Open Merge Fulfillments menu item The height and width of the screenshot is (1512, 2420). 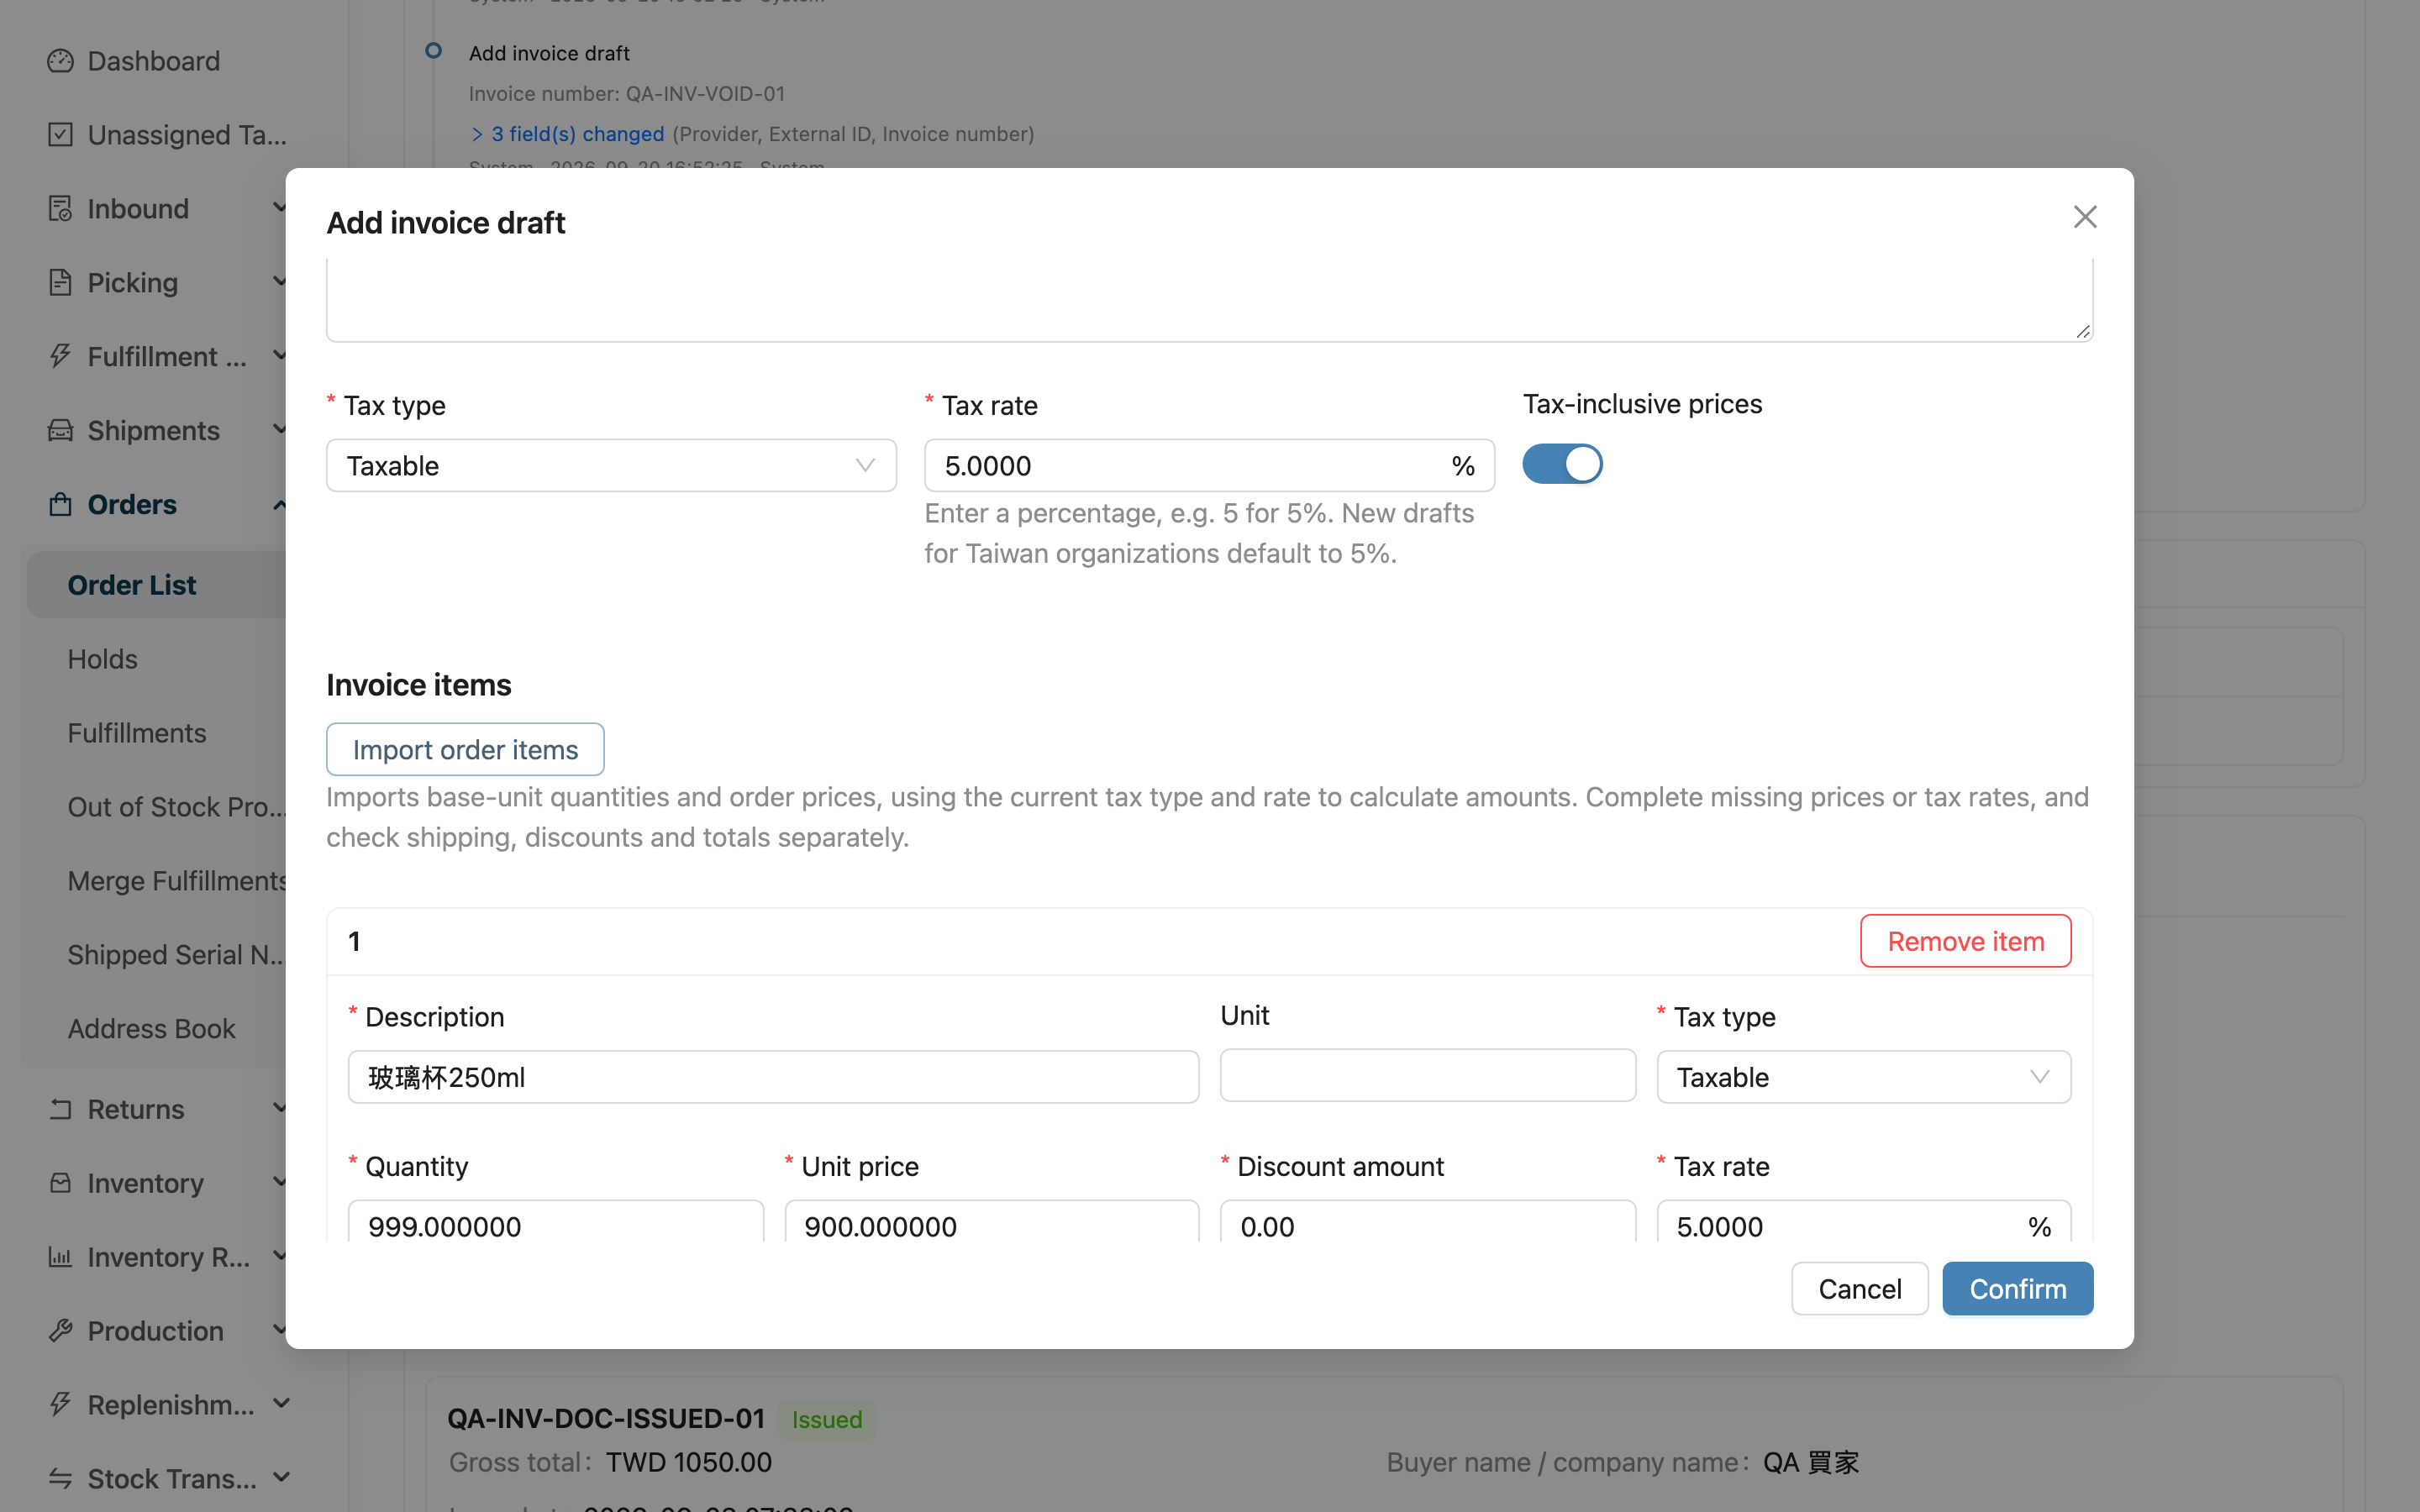point(177,881)
